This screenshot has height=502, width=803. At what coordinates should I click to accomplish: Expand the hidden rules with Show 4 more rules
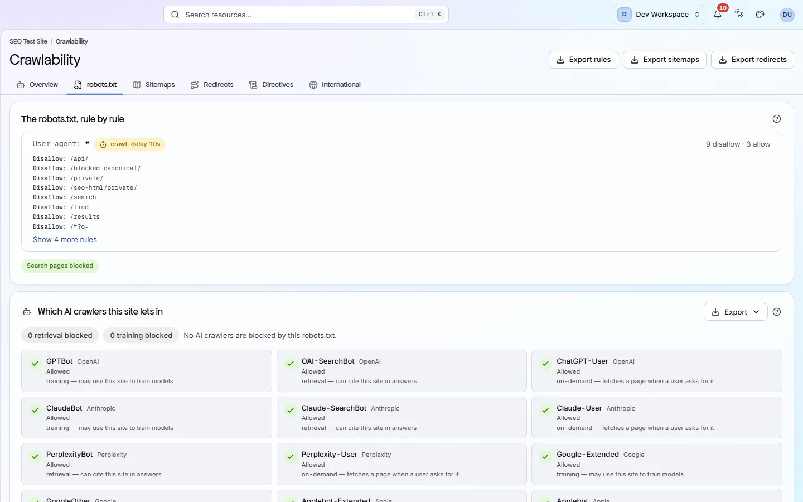pyautogui.click(x=65, y=240)
